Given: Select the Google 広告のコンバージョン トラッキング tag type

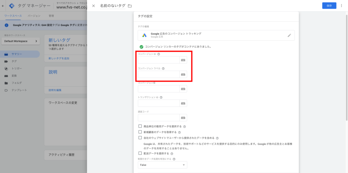Looking at the screenshot, I should (x=216, y=35).
